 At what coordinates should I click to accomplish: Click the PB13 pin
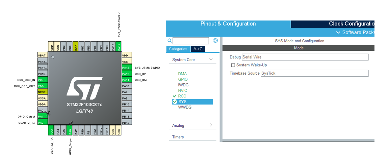(x=127, y=116)
